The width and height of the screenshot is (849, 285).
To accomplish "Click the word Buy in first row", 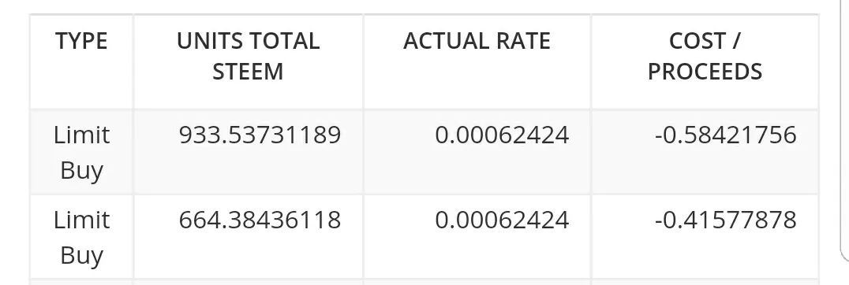I will coord(81,171).
